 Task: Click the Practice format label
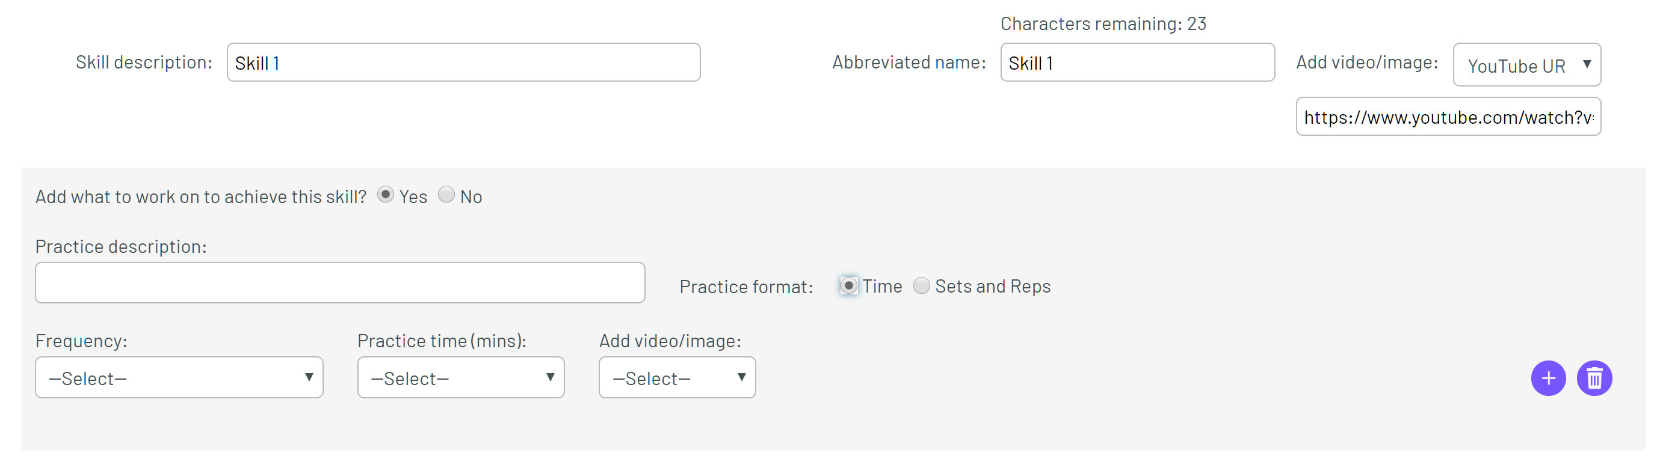click(746, 287)
